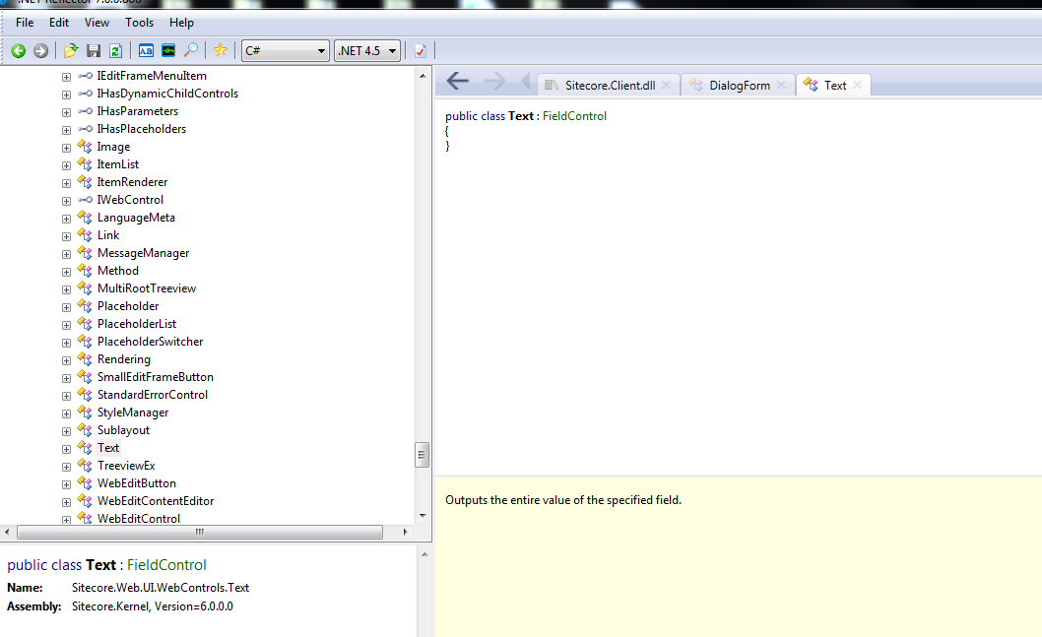Switch to the DialogForm tab

click(x=739, y=86)
